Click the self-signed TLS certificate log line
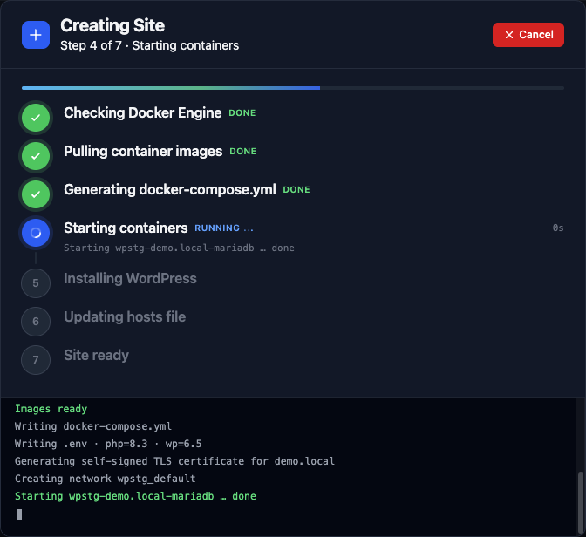 coord(174,461)
